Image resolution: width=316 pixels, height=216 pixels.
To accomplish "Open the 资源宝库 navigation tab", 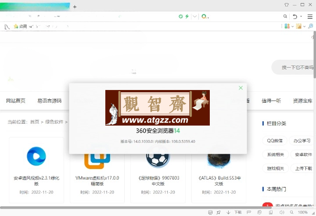I will [302, 101].
